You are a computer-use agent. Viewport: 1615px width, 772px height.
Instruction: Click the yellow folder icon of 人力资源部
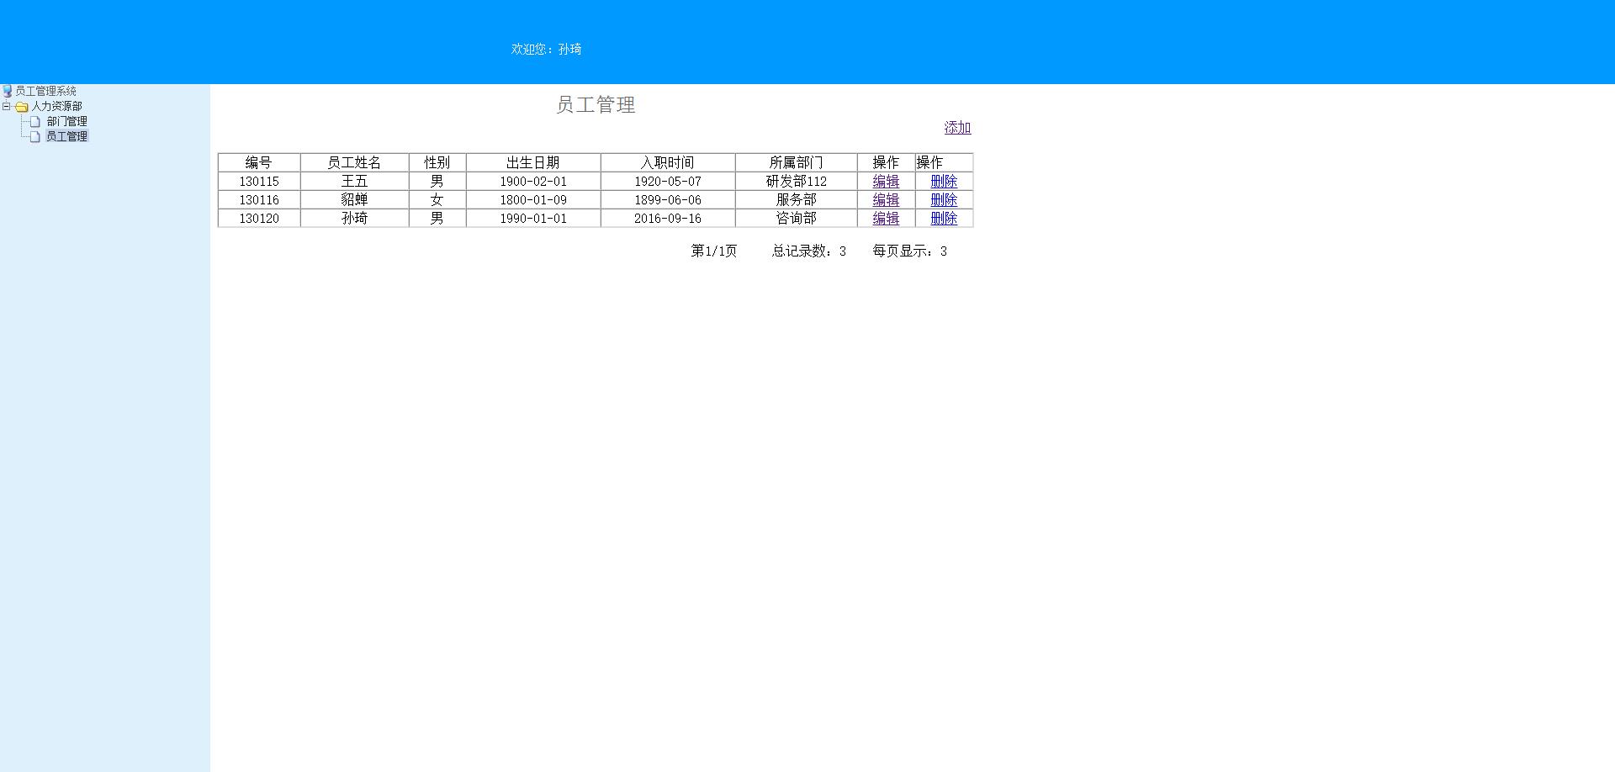coord(21,107)
